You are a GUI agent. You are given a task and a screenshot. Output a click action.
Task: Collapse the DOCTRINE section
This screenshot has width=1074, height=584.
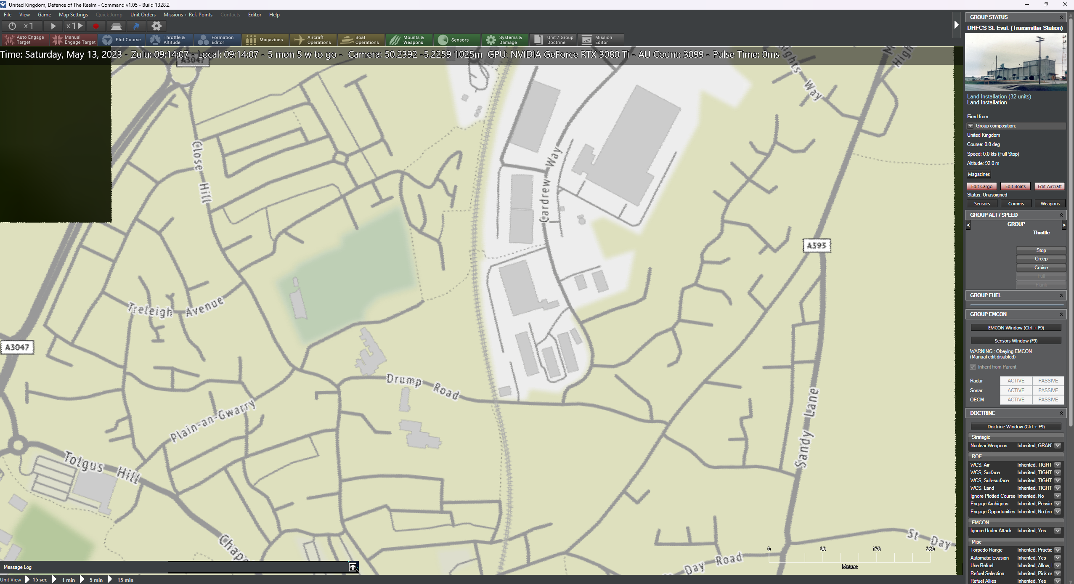pos(1061,413)
